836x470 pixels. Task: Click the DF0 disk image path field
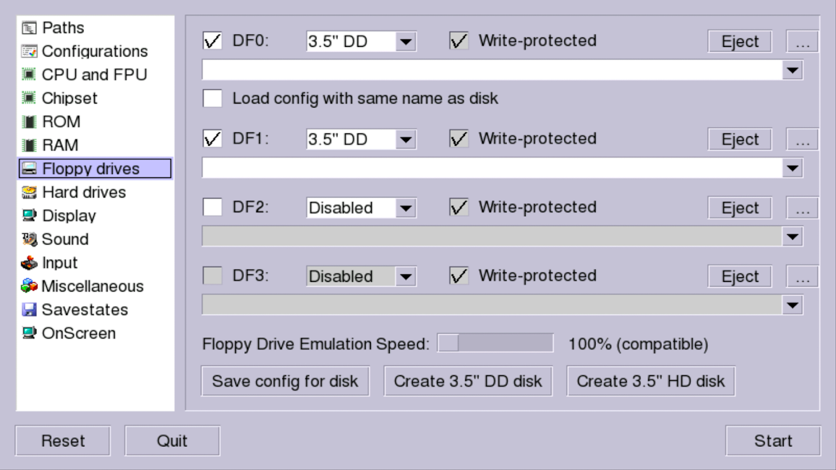(x=492, y=70)
